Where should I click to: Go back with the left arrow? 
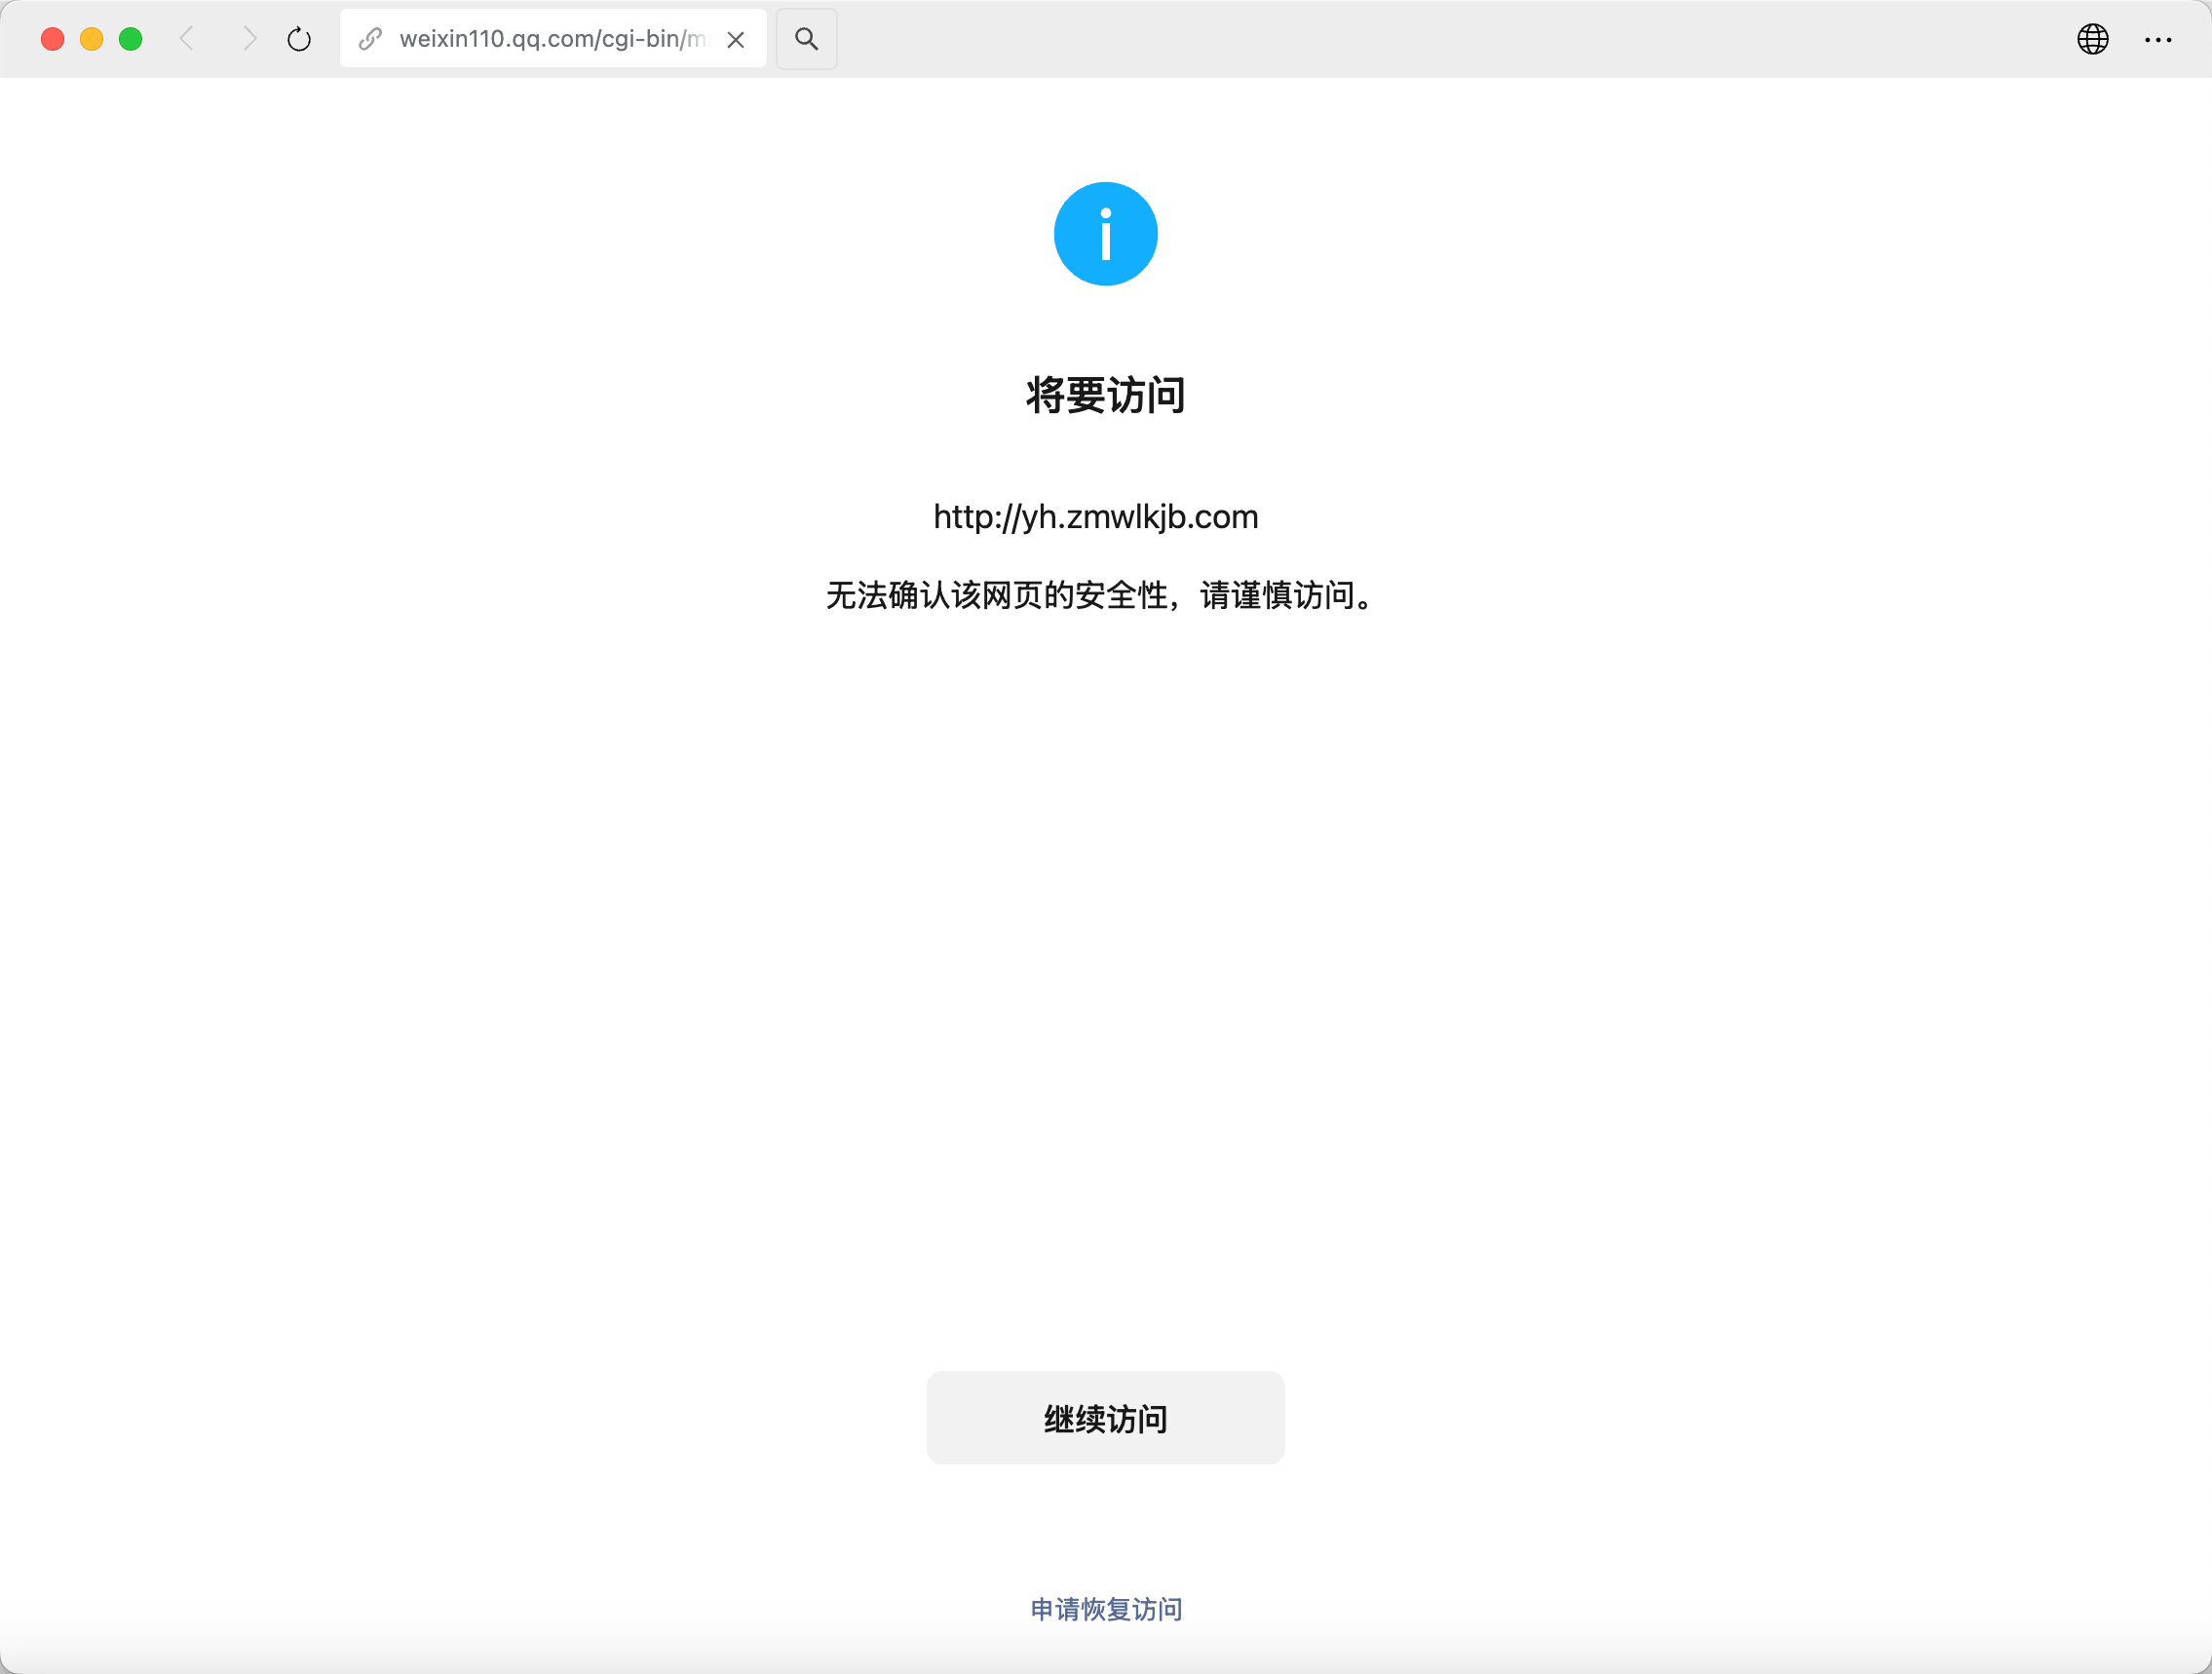(187, 39)
